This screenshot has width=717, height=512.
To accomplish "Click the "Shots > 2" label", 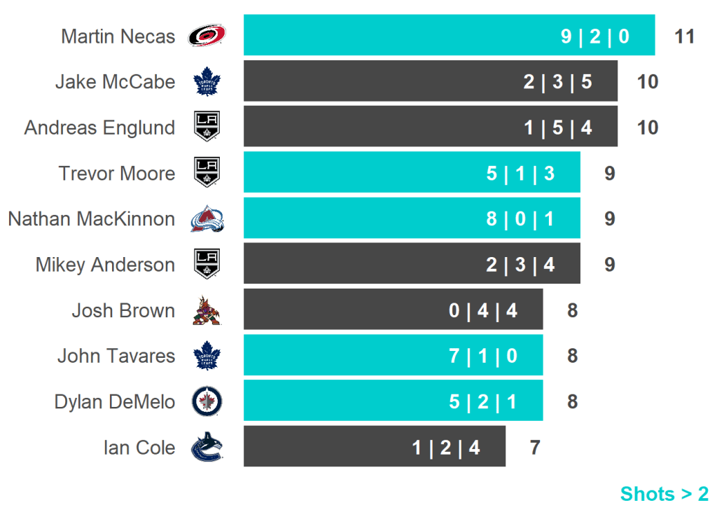I will 664,494.
